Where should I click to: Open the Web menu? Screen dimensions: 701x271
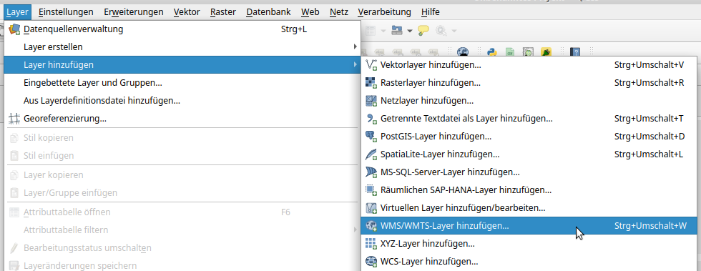(x=310, y=12)
